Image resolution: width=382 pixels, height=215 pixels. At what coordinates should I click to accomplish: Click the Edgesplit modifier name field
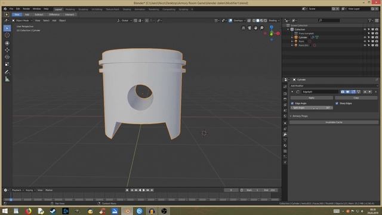tap(320, 92)
